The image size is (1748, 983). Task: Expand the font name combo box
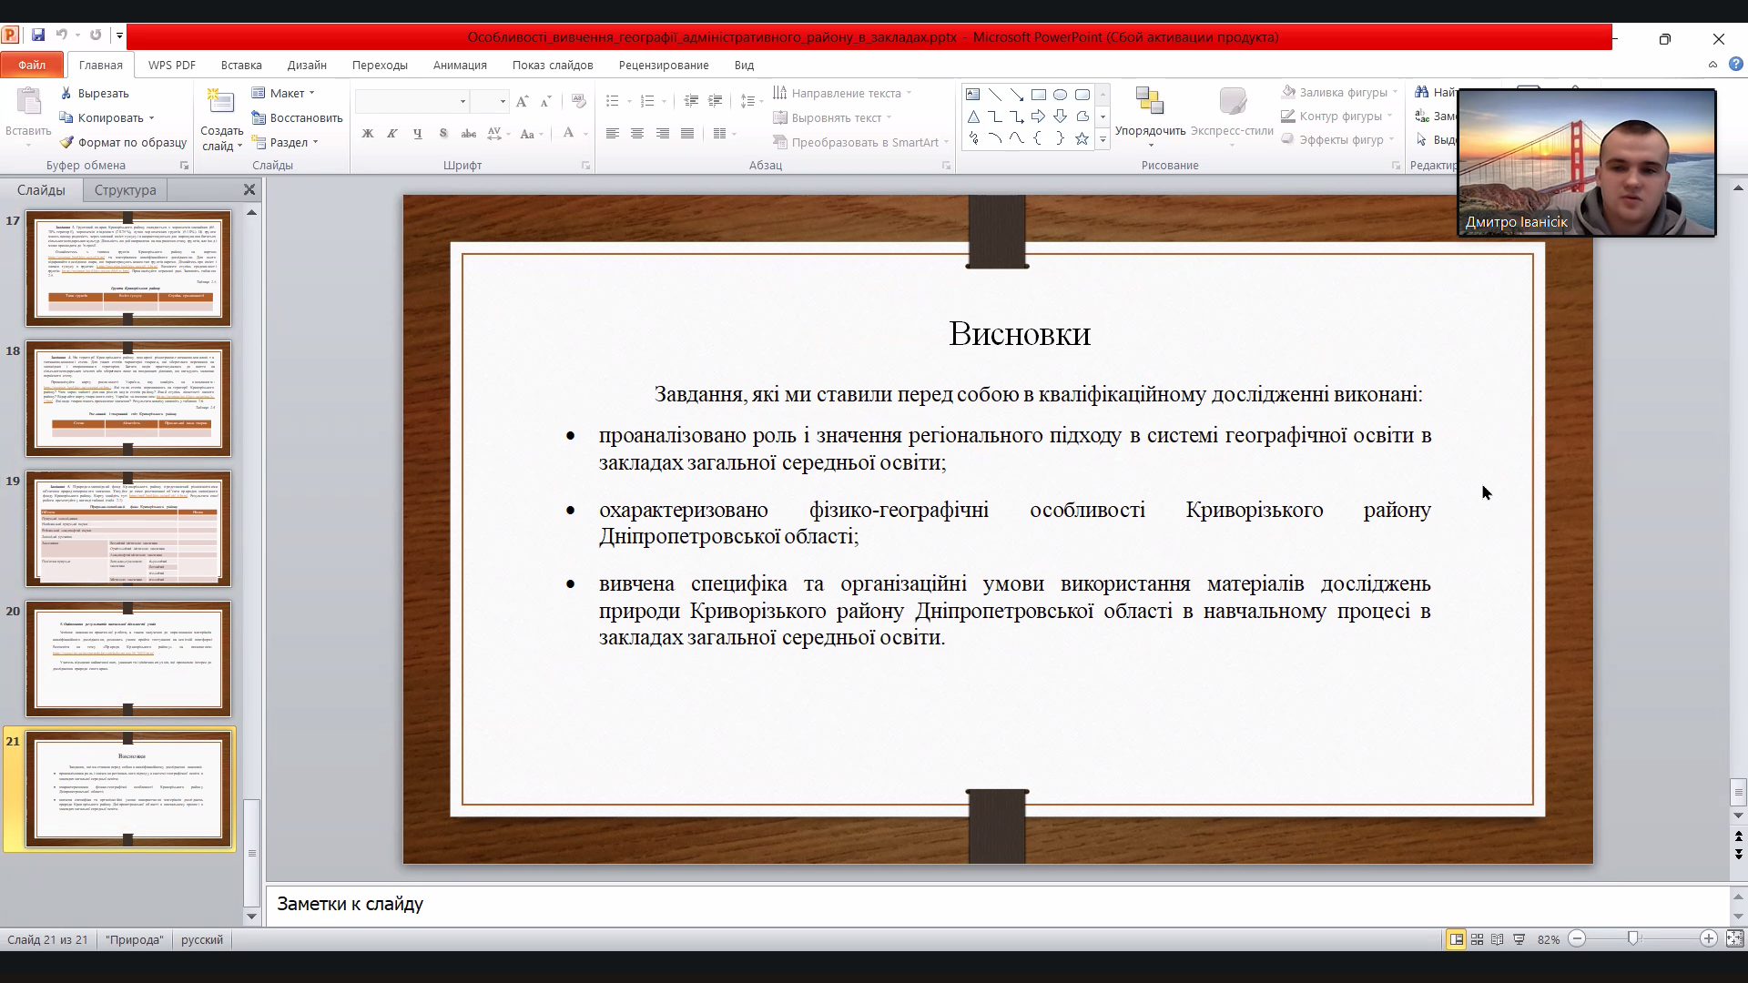pyautogui.click(x=462, y=102)
